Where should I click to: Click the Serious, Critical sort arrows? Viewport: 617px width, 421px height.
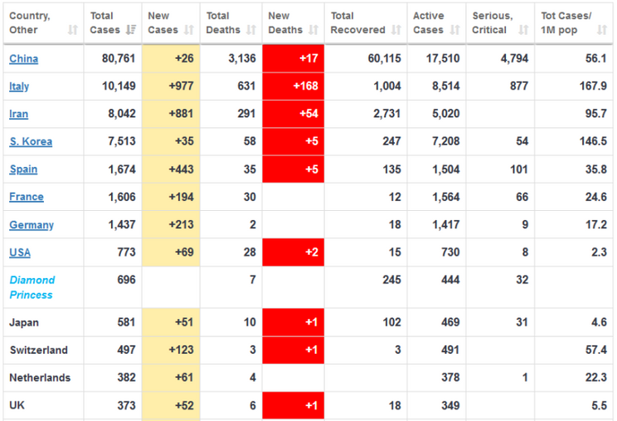(x=522, y=30)
